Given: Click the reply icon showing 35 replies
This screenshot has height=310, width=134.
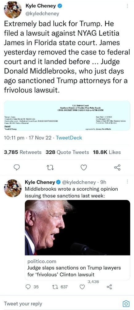Looking at the screenshot, I should [x=32, y=287].
